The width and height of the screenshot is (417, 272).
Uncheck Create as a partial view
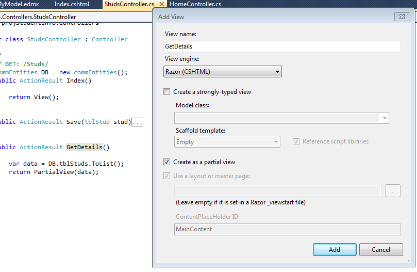(166, 162)
